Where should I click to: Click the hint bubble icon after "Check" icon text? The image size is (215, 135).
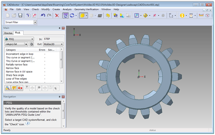(28, 123)
